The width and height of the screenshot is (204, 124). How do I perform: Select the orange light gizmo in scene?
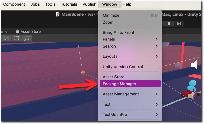click(x=83, y=72)
